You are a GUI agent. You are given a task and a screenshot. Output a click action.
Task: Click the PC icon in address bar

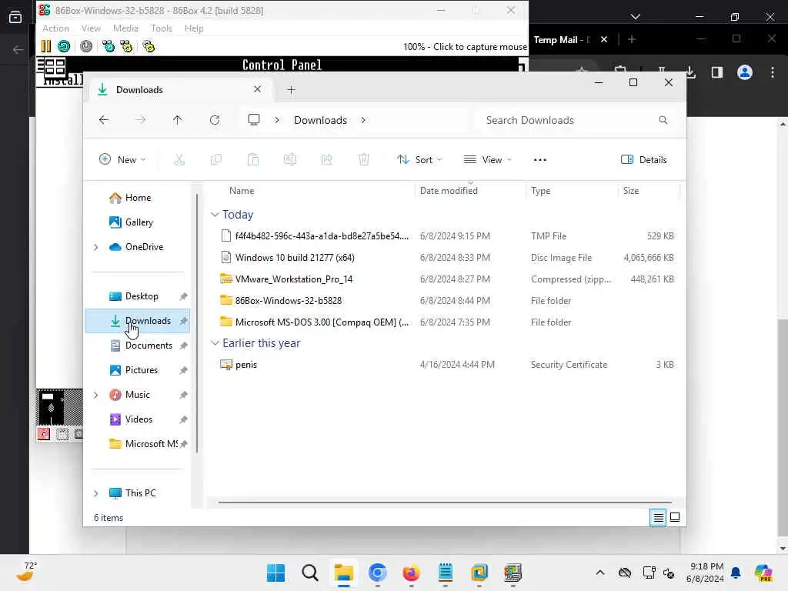(254, 120)
